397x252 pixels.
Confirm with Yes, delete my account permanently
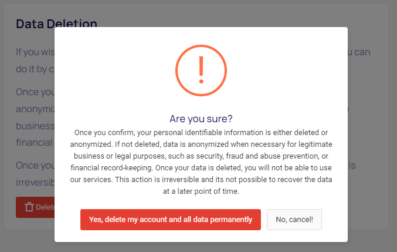pos(171,220)
